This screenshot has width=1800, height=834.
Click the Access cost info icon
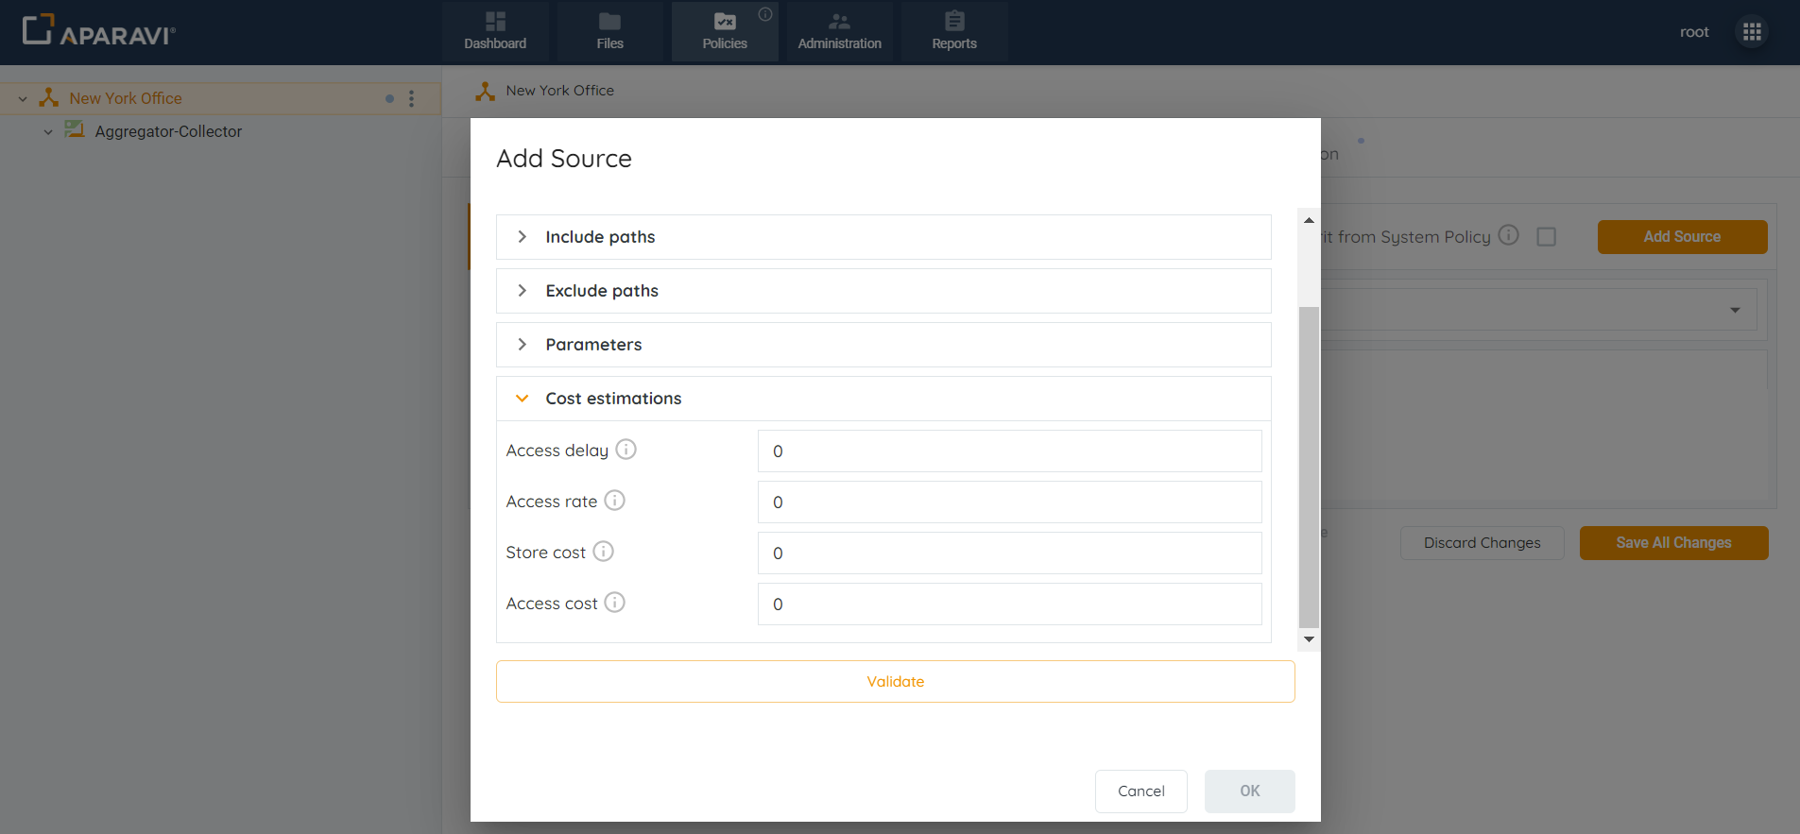614,603
